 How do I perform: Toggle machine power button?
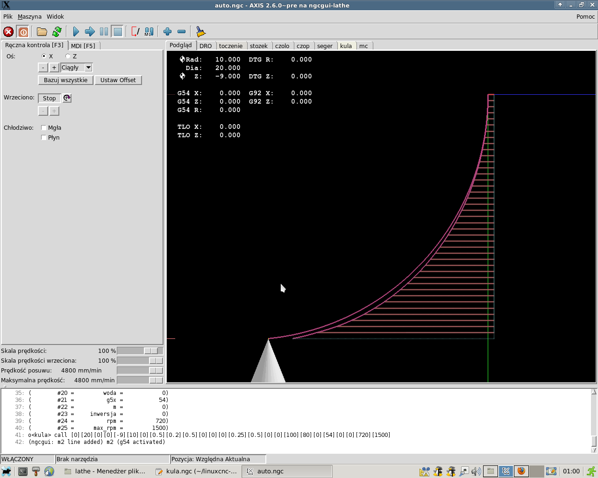[x=23, y=32]
